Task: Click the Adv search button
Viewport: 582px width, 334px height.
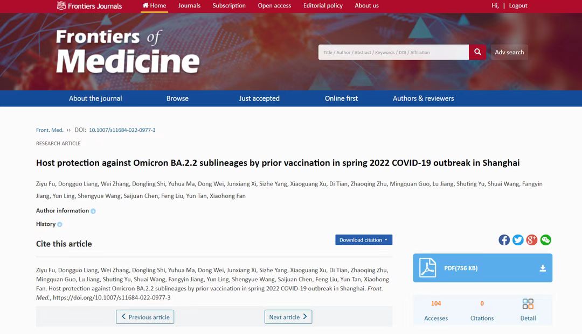Action: [x=509, y=52]
